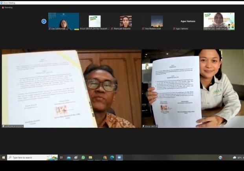
Task: Open File Explorer from the taskbar
Action: (90, 158)
